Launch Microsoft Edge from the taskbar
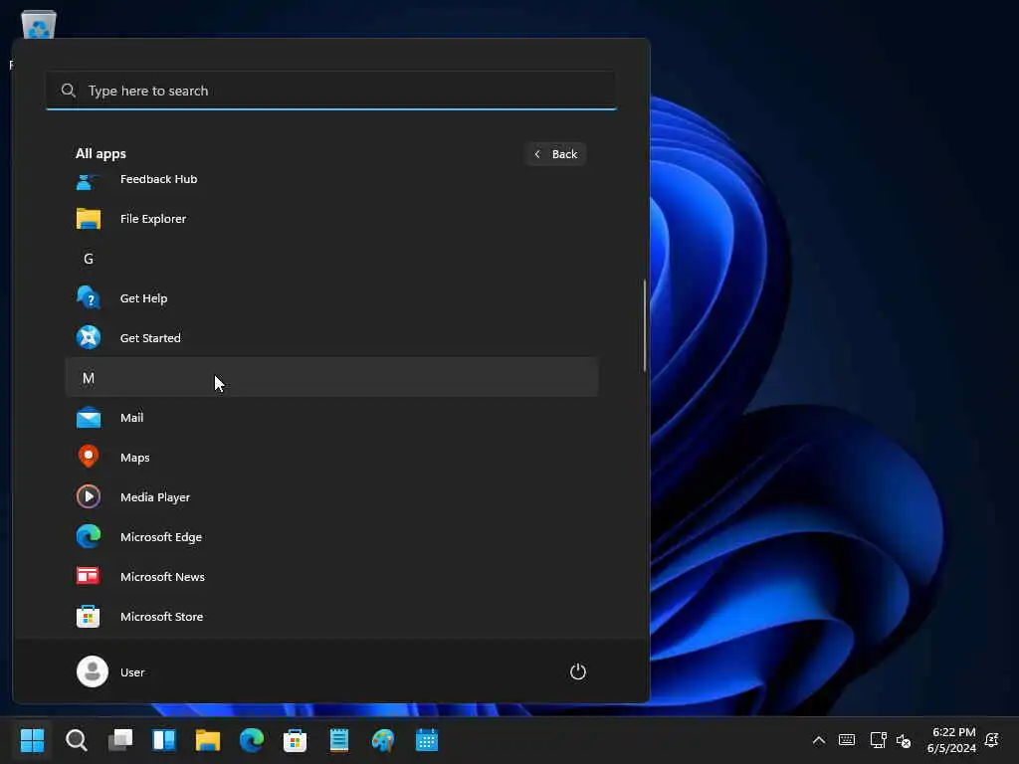Screen dimensions: 1019x764 (x=252, y=740)
